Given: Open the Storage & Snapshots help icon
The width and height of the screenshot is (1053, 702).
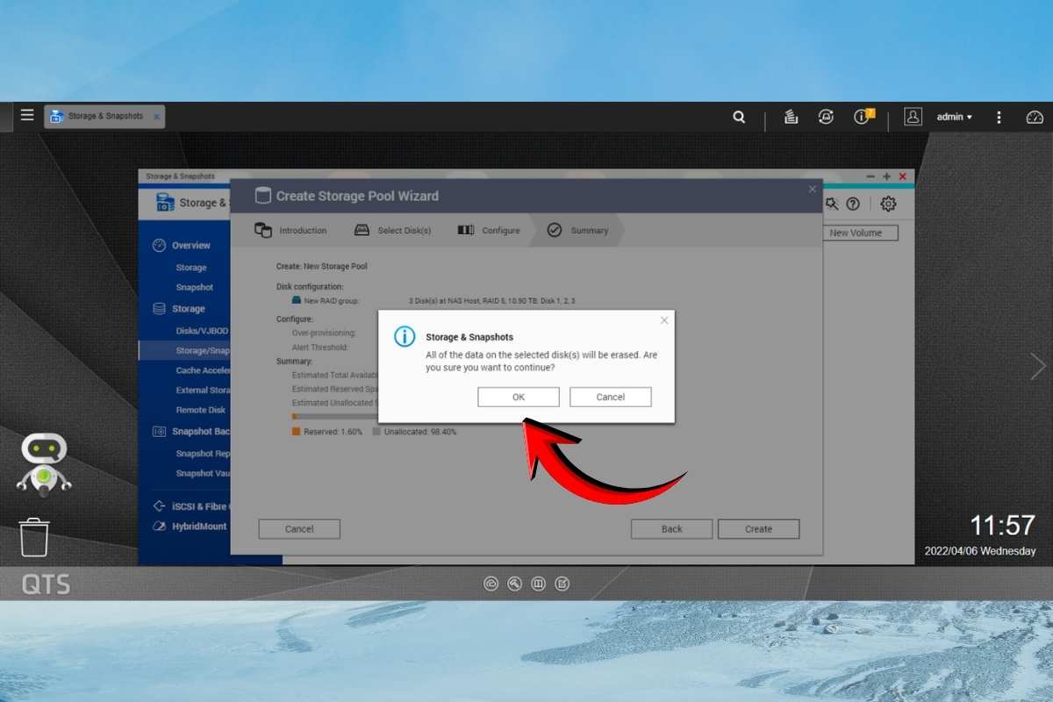Looking at the screenshot, I should tap(852, 204).
